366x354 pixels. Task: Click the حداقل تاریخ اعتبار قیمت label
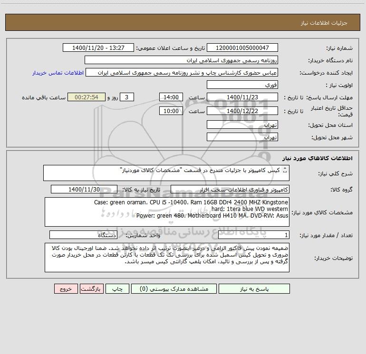point(332,111)
